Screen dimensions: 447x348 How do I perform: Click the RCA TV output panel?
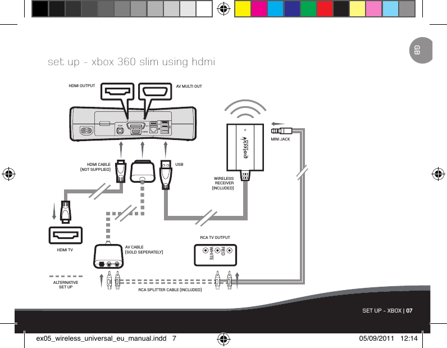[x=215, y=255]
